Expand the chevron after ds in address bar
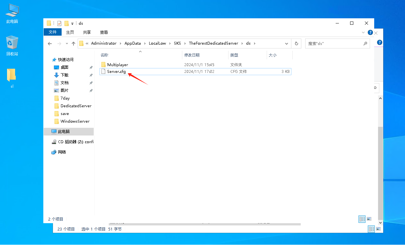The height and width of the screenshot is (245, 405). [x=254, y=43]
